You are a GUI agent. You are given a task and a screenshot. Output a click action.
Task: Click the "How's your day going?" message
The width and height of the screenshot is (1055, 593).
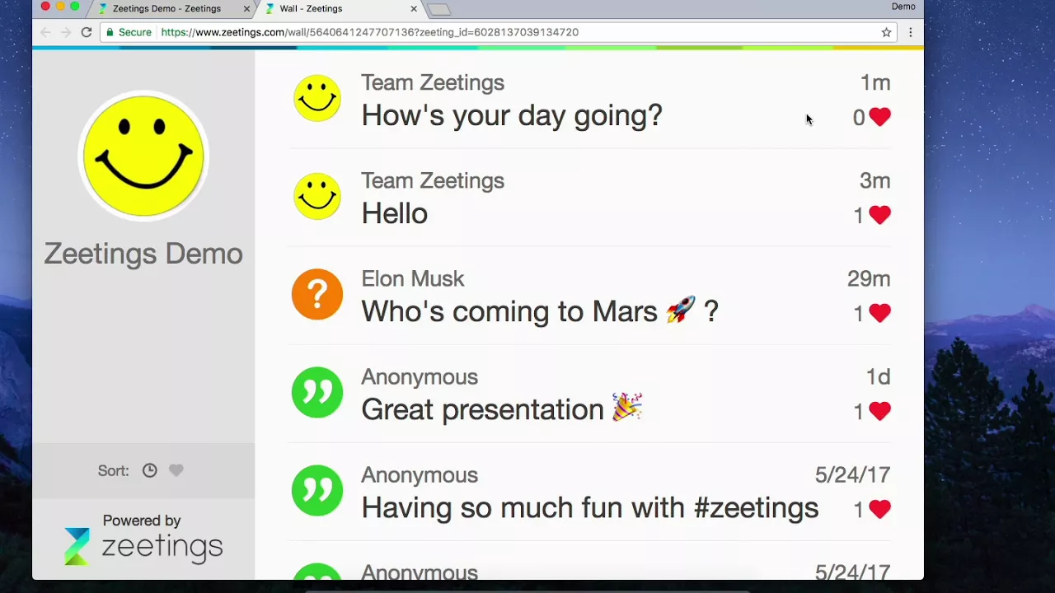[512, 115]
